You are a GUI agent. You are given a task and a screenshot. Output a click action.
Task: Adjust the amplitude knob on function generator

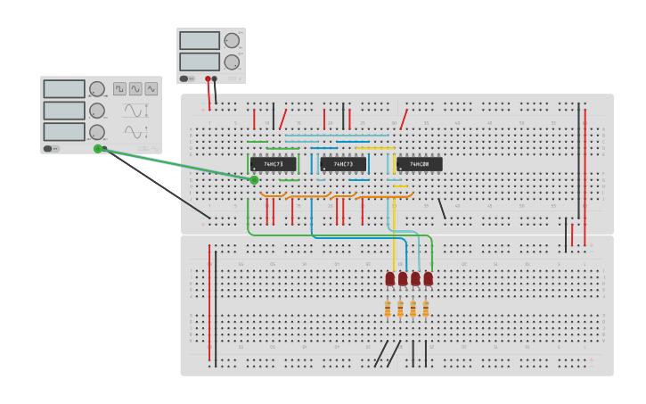97,111
